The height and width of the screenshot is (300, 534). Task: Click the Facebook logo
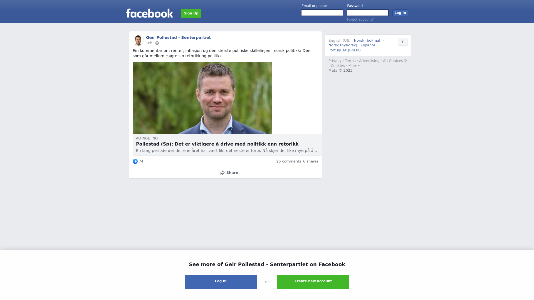pos(149,13)
